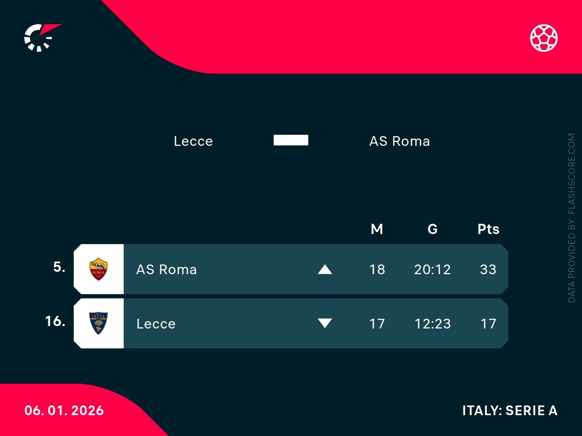Select Lecce in the match header
Image resolution: width=582 pixels, height=436 pixels.
(x=193, y=141)
